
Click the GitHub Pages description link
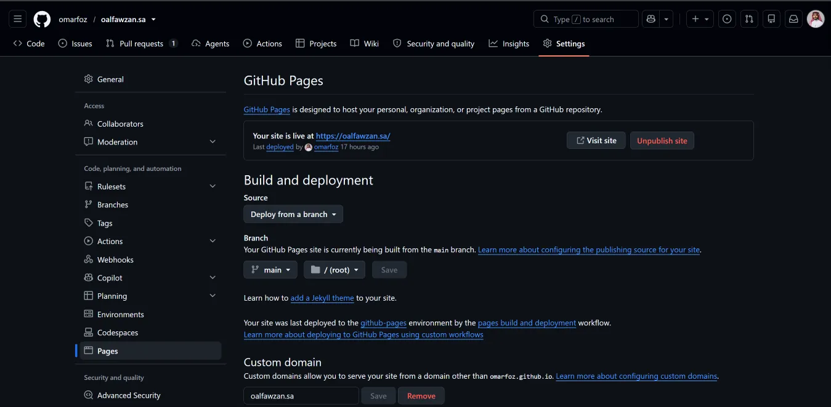tap(267, 109)
